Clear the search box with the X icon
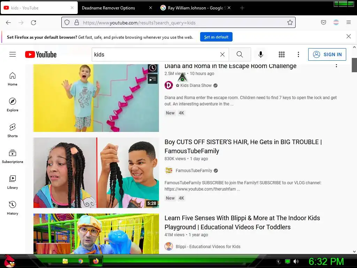Image resolution: width=357 pixels, height=268 pixels. pos(222,54)
